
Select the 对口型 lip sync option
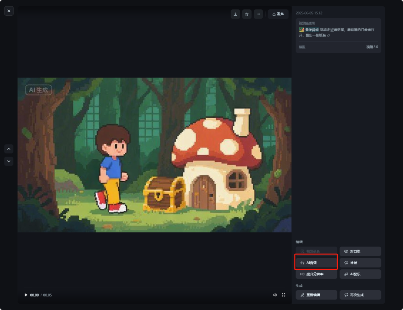tap(360, 251)
